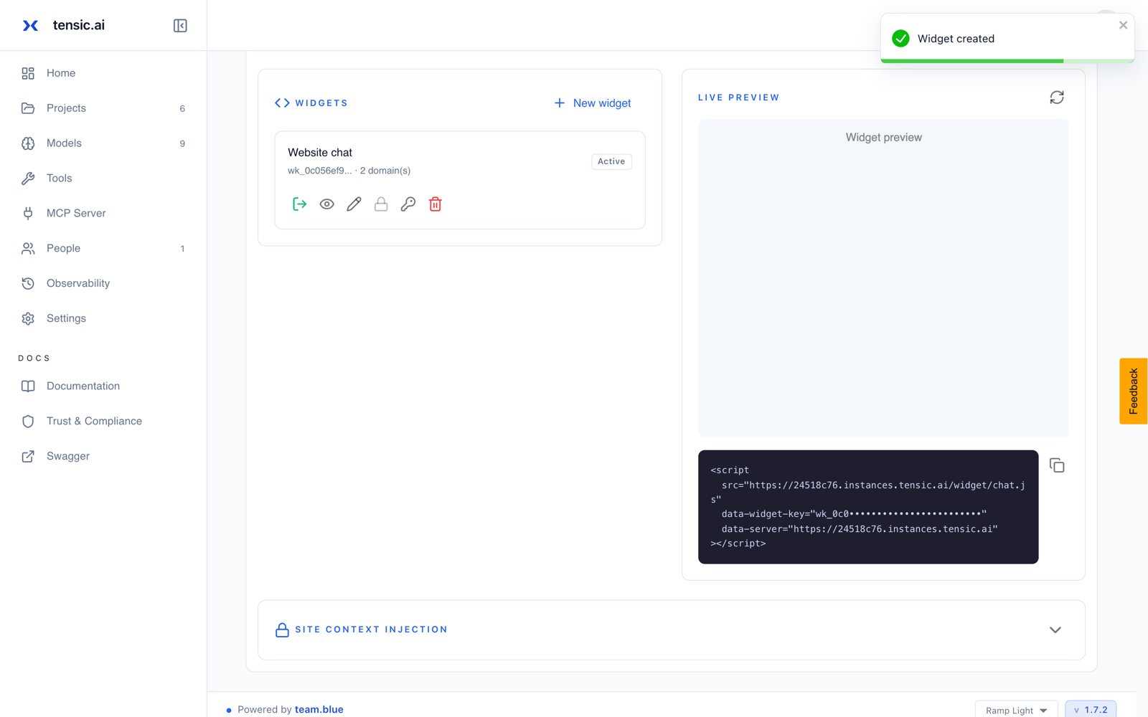
Task: Click the Site Context Injection lock icon
Action: [282, 630]
